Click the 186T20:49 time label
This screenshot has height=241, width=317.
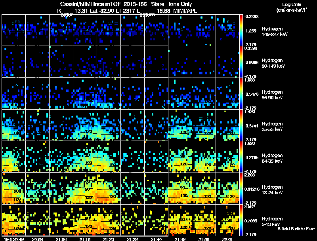pos(13,239)
